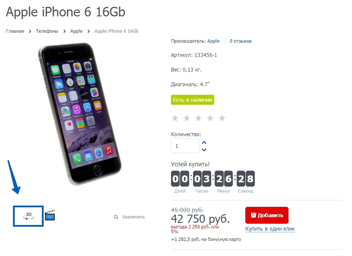This screenshot has height=256, width=352.
Task: Click the Увеличить enlarge text
Action: click(133, 217)
